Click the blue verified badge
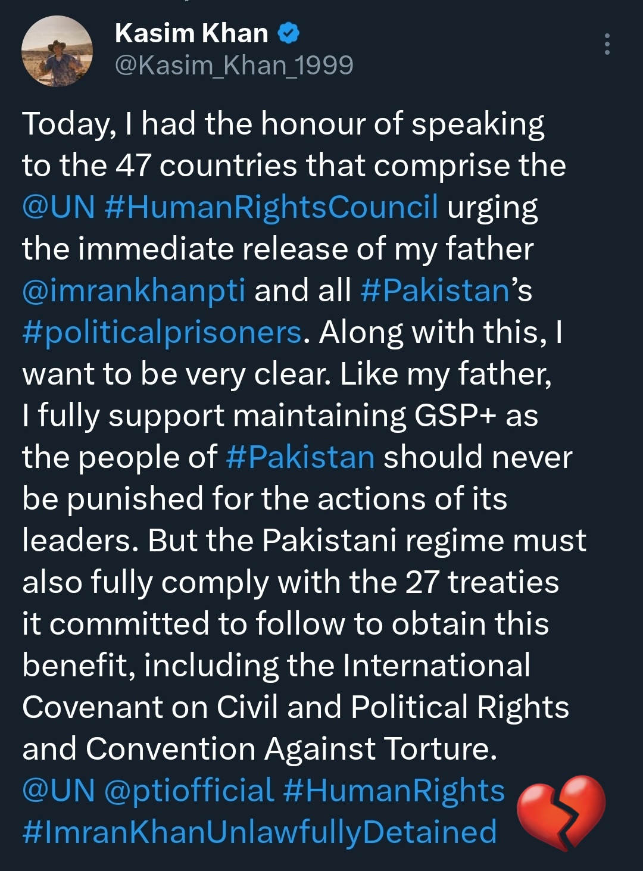 click(289, 33)
